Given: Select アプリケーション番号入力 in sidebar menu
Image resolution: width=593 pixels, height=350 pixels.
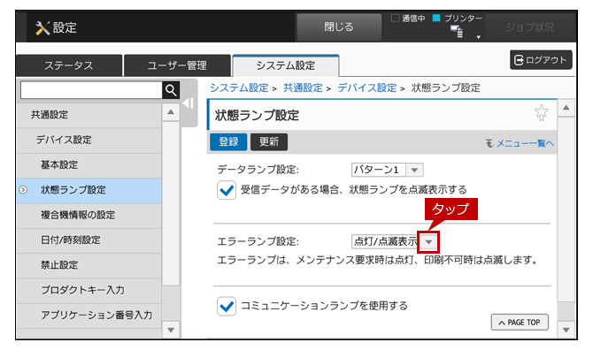Looking at the screenshot, I should tap(89, 316).
